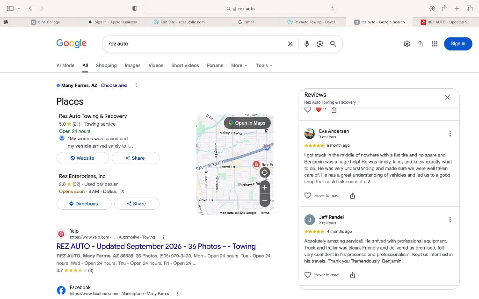Submit search with the magnifier icon
This screenshot has width=479, height=299.
(333, 44)
